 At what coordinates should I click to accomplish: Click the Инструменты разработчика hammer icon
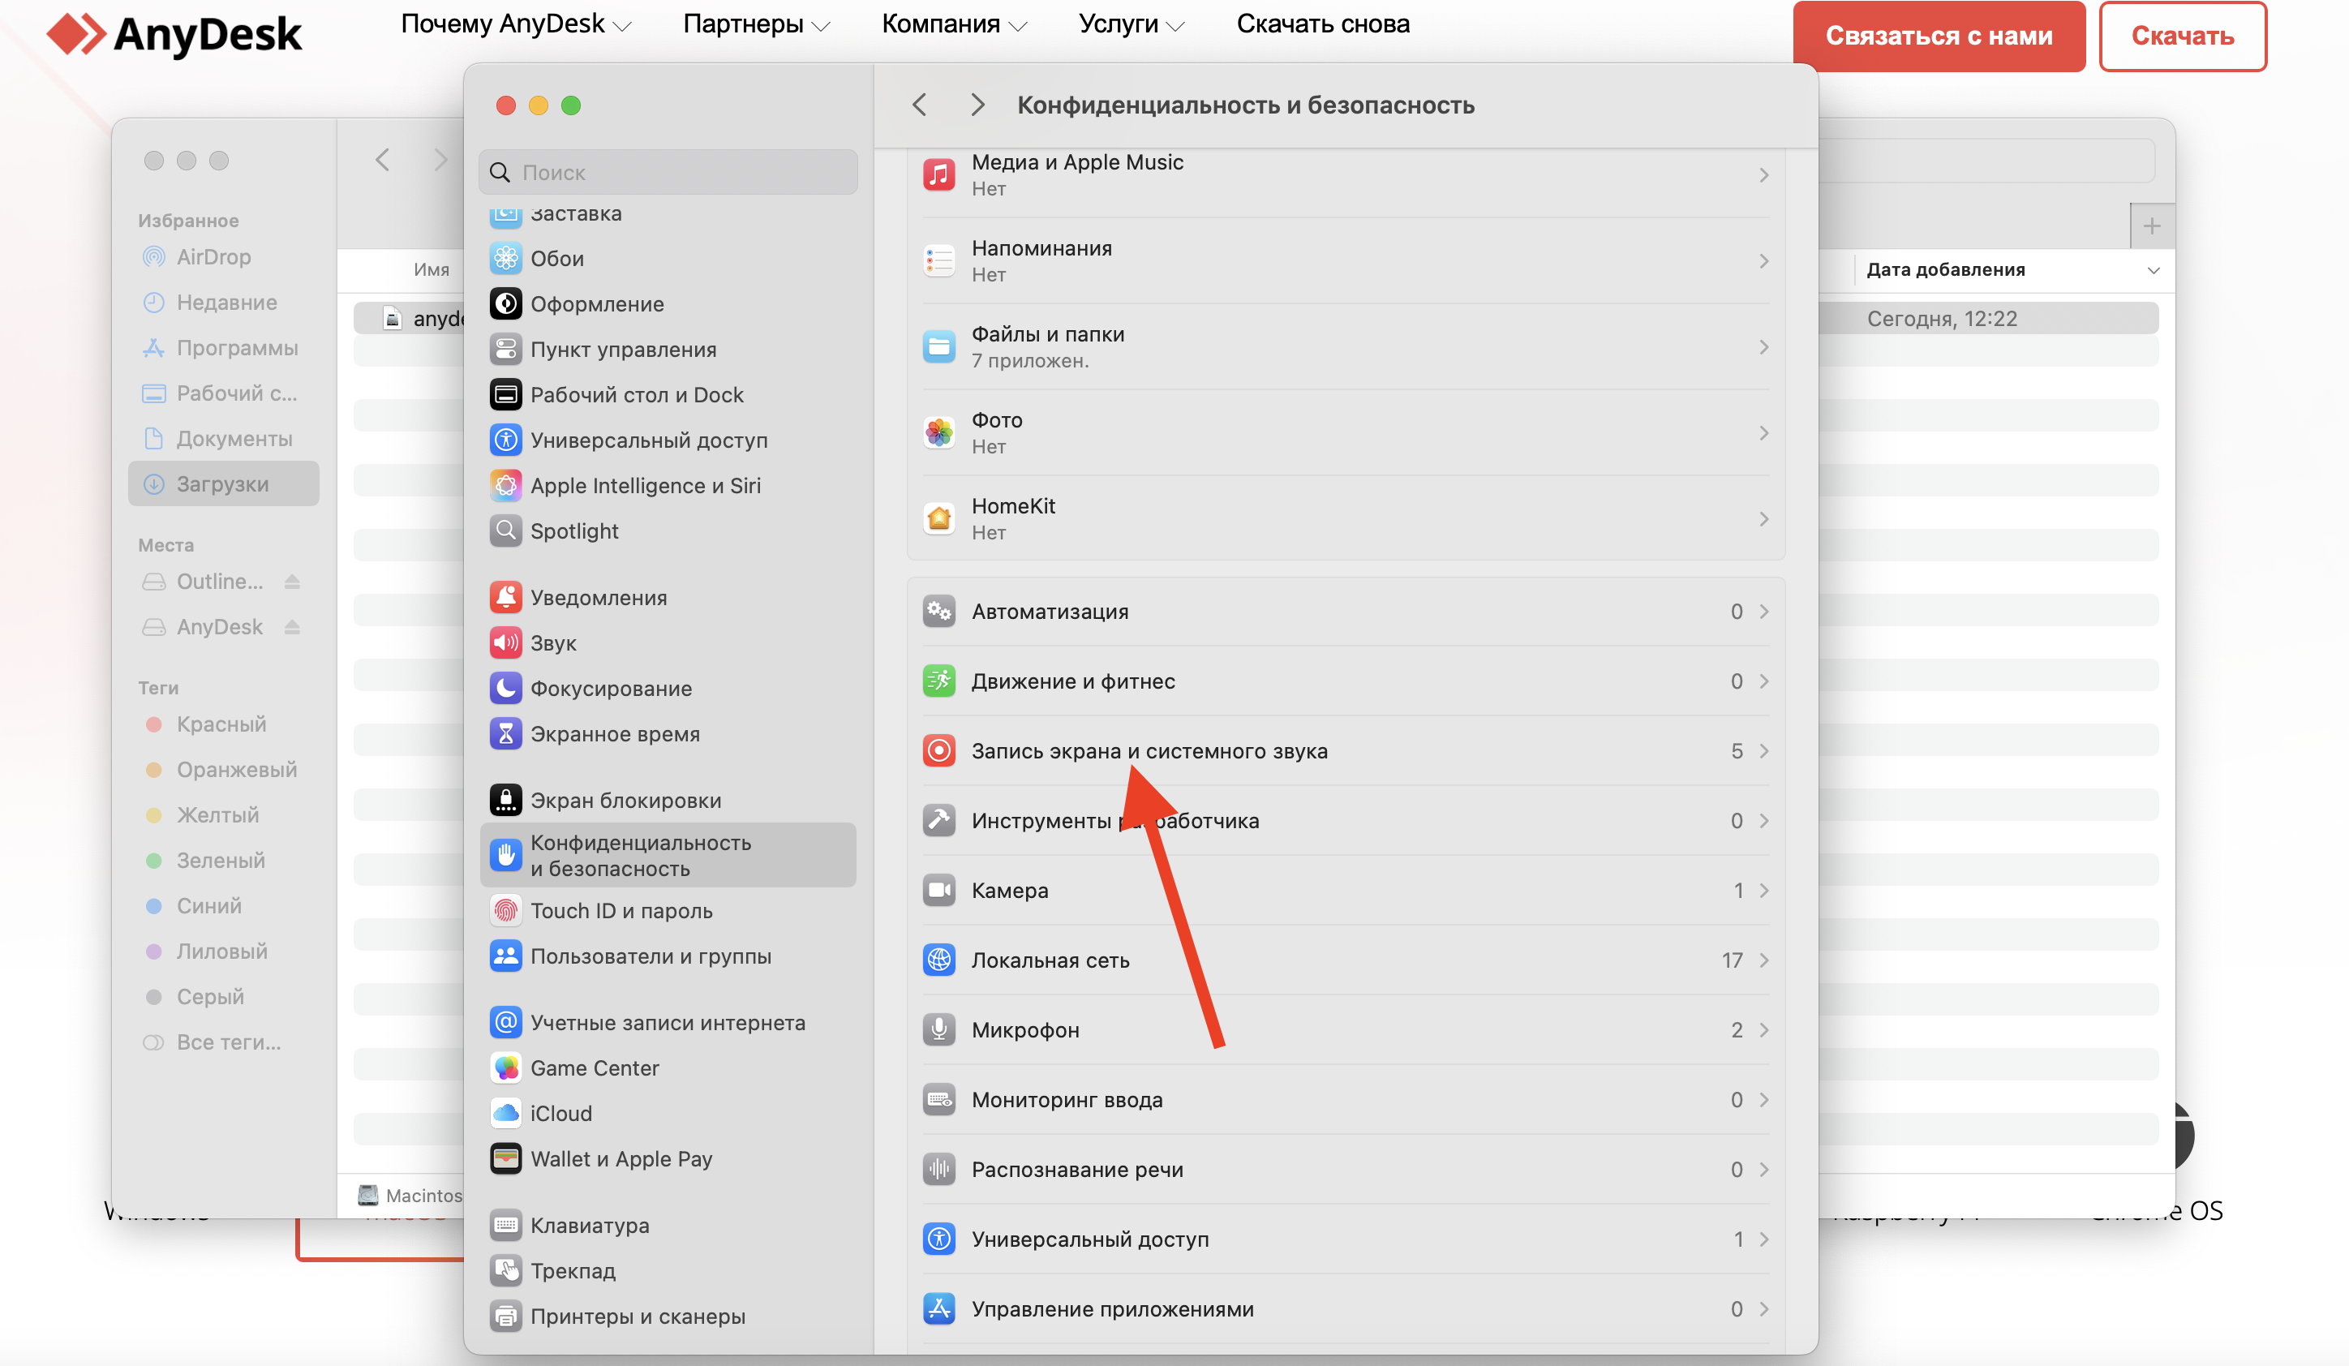tap(938, 822)
